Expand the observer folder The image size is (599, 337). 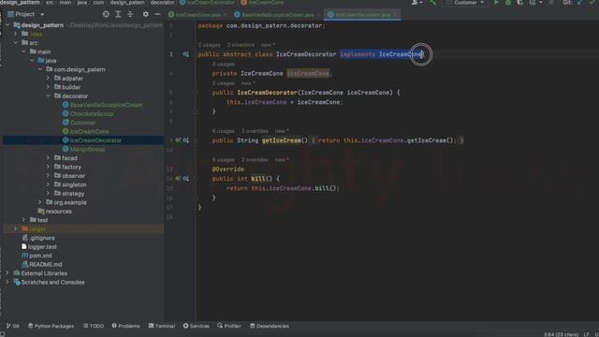coord(48,176)
